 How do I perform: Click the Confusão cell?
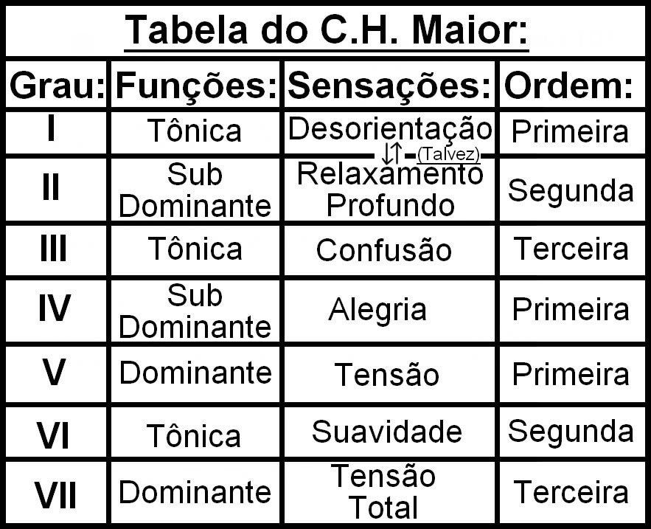383,250
